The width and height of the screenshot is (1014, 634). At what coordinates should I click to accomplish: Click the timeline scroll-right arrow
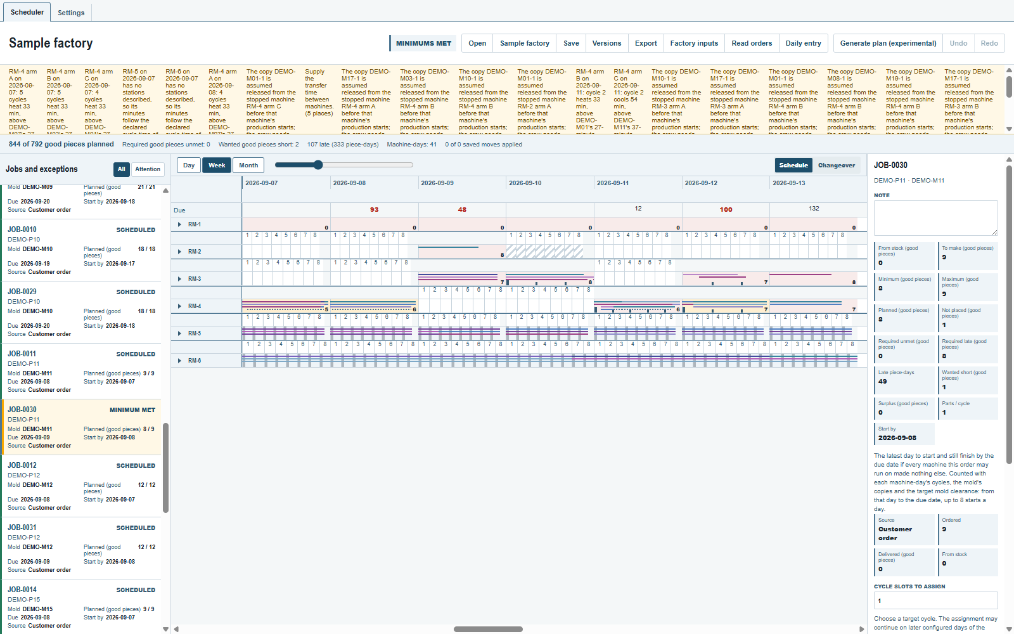coord(862,630)
